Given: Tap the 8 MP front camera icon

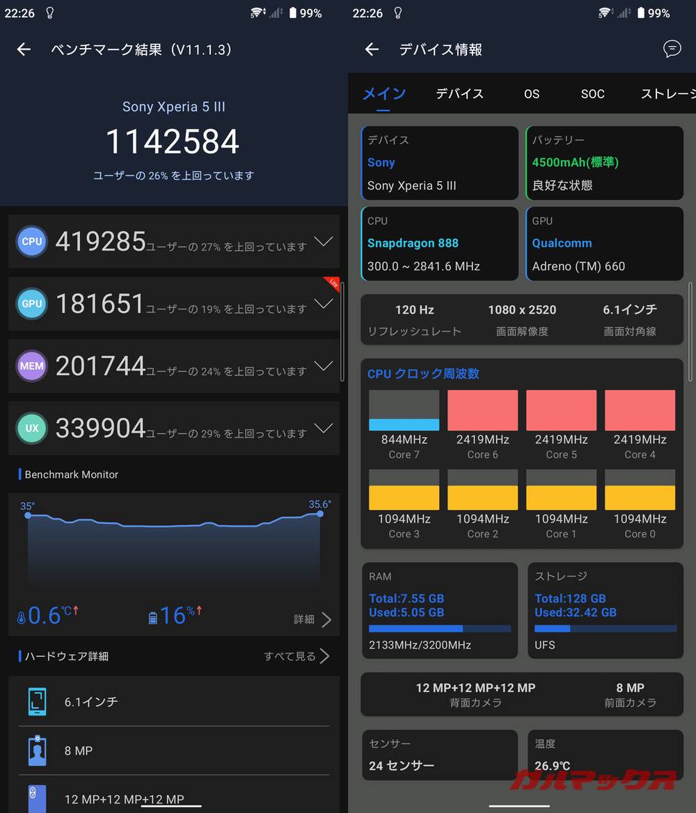Looking at the screenshot, I should [37, 750].
